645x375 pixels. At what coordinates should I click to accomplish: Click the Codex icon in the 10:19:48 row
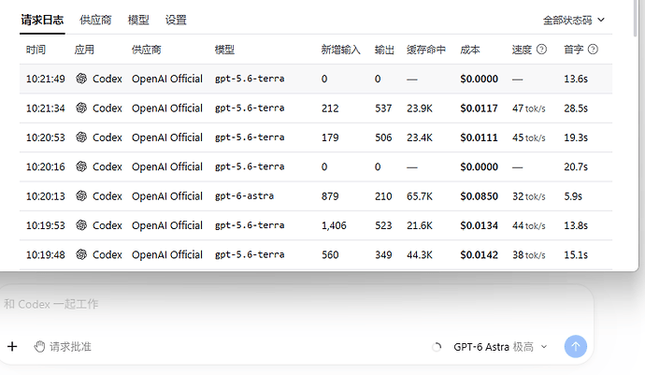[x=81, y=254]
